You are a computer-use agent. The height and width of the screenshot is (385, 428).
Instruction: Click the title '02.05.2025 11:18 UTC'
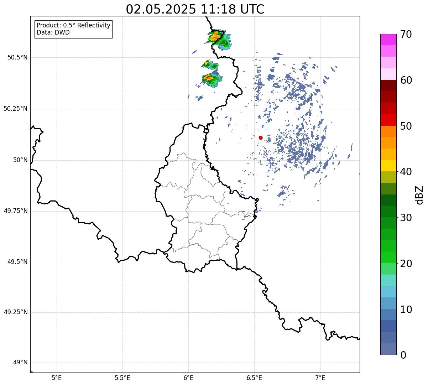tap(195, 9)
